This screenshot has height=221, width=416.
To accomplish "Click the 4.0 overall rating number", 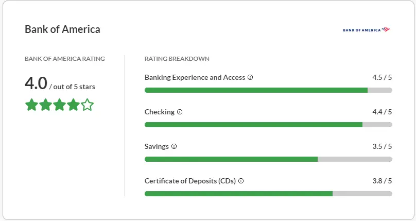I will (x=36, y=83).
